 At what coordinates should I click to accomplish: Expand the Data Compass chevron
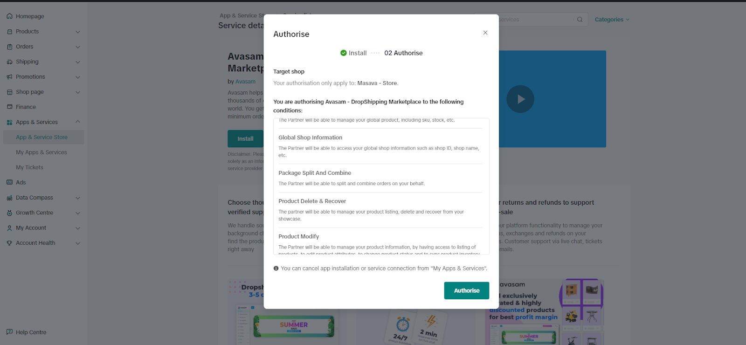[x=78, y=198]
